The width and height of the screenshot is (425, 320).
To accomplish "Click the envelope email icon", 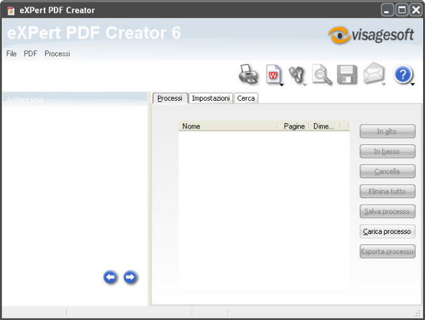I will tap(373, 73).
